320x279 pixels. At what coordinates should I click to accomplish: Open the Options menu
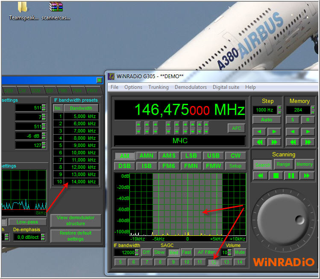pyautogui.click(x=133, y=87)
